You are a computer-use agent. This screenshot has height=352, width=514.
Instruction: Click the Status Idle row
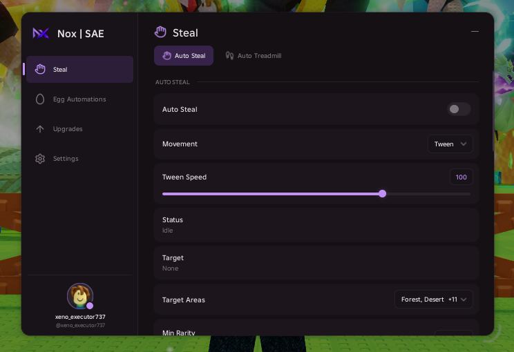(316, 225)
